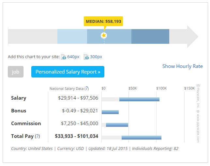Click the Commission range bar in chart
This screenshot has width=210, height=166.
117,125
